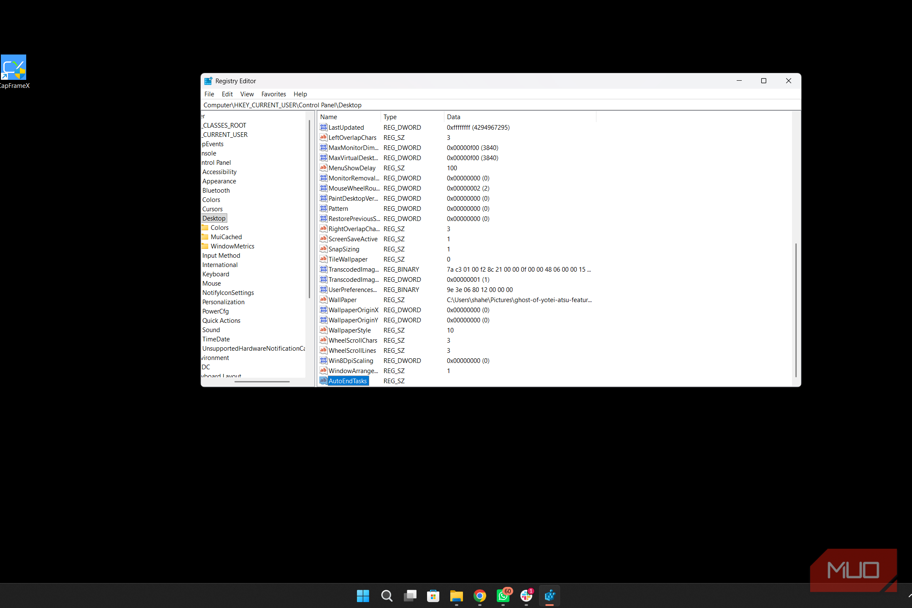
Task: Select the WindowMetrics folder in tree
Action: [x=232, y=246]
